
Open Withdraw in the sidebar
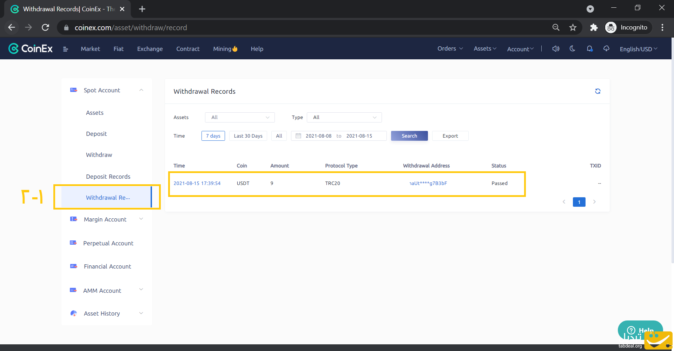click(99, 155)
